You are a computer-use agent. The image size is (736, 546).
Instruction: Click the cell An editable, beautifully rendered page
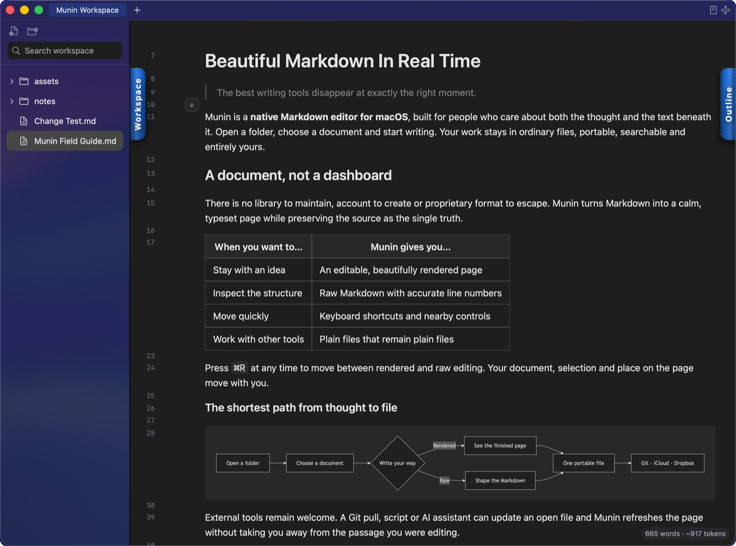[411, 270]
